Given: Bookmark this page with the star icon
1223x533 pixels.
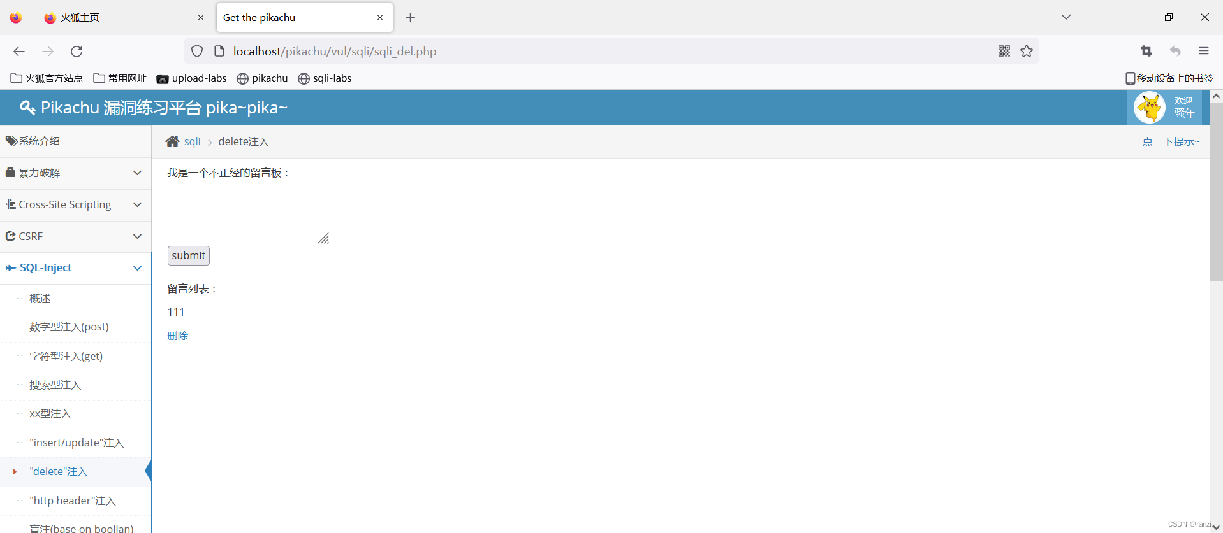Looking at the screenshot, I should [1027, 51].
